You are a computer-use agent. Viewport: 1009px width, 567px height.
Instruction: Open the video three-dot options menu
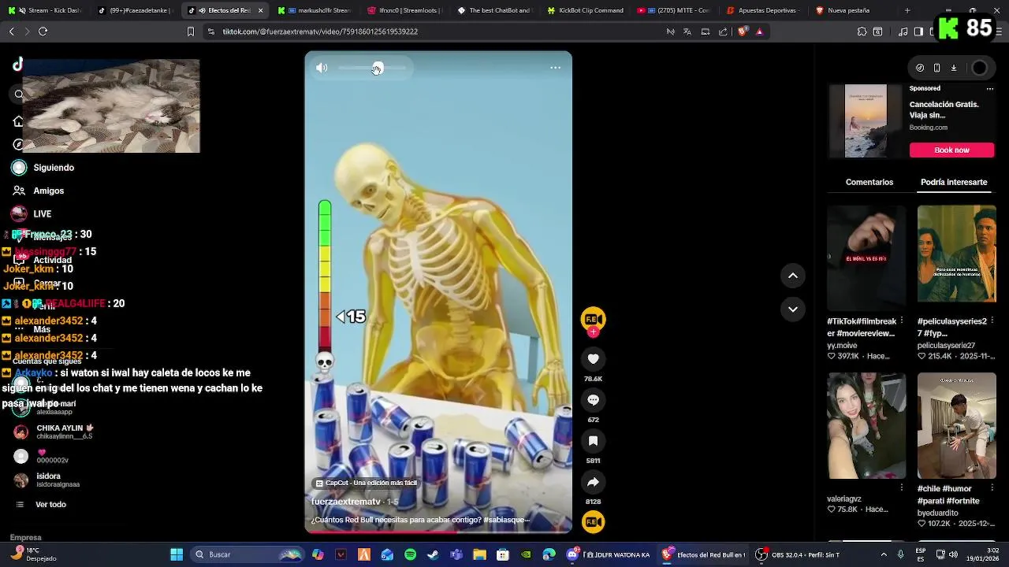[555, 68]
